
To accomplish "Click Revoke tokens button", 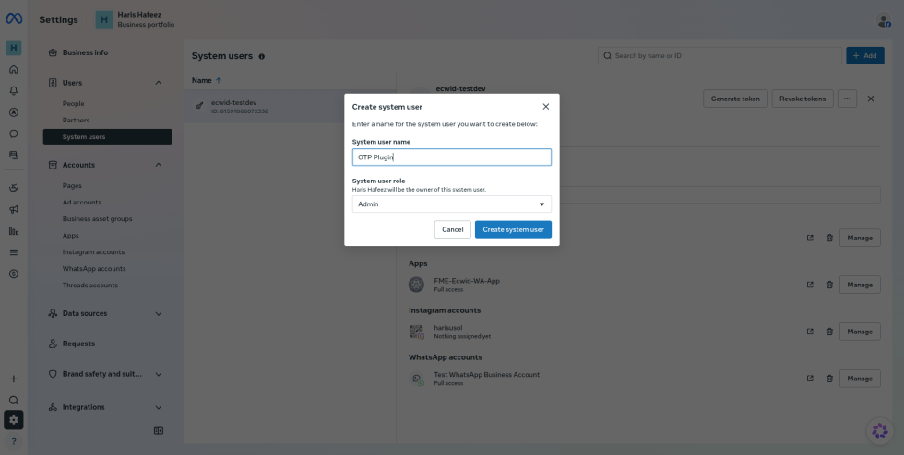I will 803,99.
